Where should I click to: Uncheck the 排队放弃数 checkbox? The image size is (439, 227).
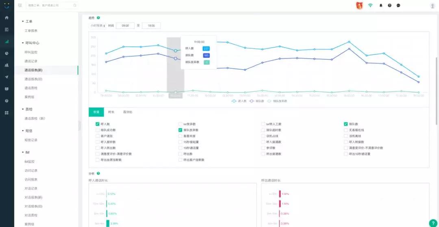pyautogui.click(x=180, y=130)
